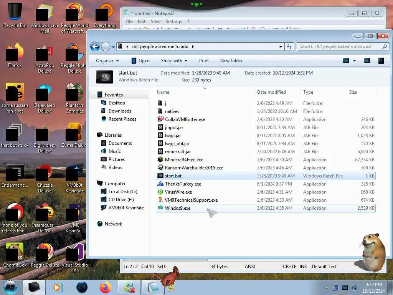Go back in Explorer navigation
Viewport: 393px width, 295px height.
click(x=95, y=46)
